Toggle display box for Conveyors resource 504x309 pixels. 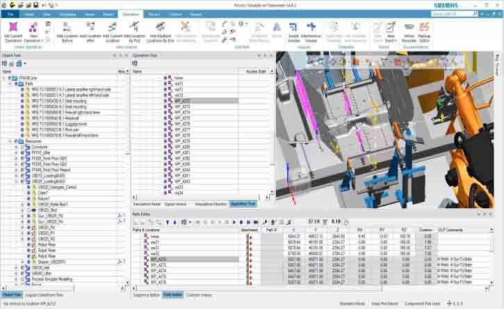21,147
